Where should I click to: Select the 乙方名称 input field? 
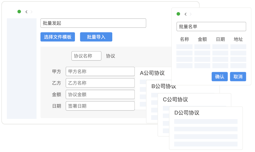[x=100, y=83]
